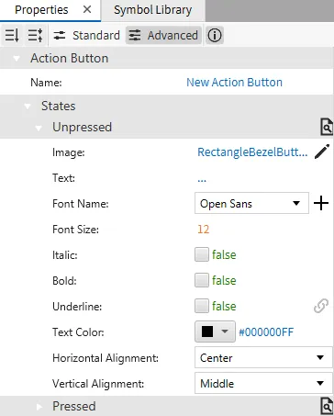Image resolution: width=334 pixels, height=416 pixels.
Task: Open the Unpressed state search document icon
Action: (x=327, y=127)
